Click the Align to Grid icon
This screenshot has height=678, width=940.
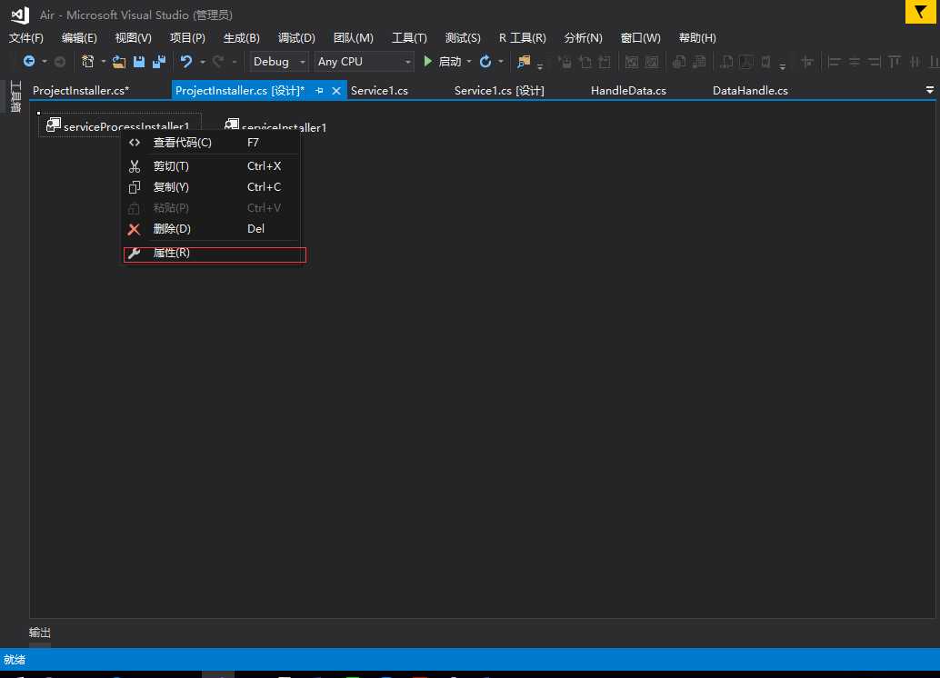click(807, 61)
